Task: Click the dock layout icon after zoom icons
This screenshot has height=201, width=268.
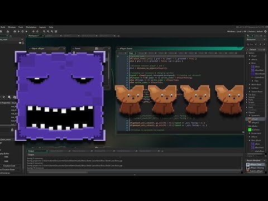Action: point(56,31)
